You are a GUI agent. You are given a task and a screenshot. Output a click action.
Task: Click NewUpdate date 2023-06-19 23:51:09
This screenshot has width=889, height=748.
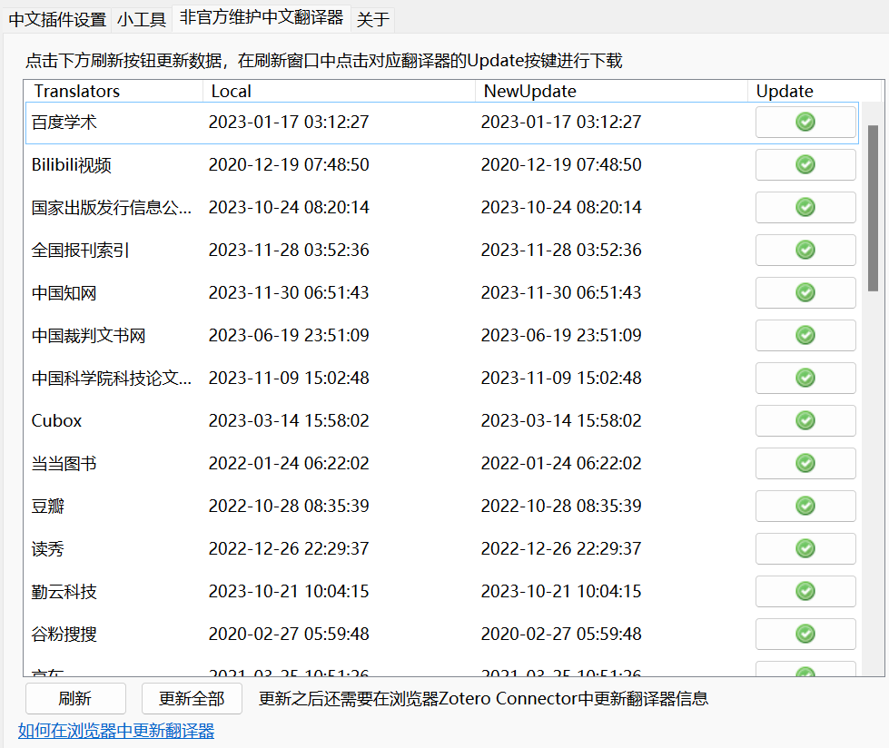(x=561, y=336)
